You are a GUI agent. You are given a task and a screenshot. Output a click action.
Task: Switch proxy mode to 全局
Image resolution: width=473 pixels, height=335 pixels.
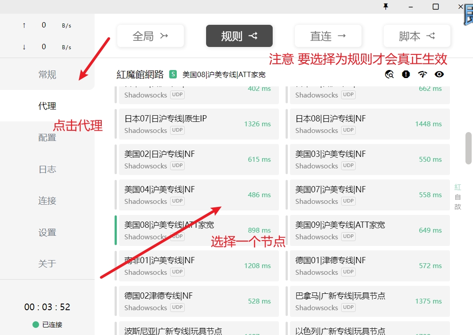click(x=151, y=36)
